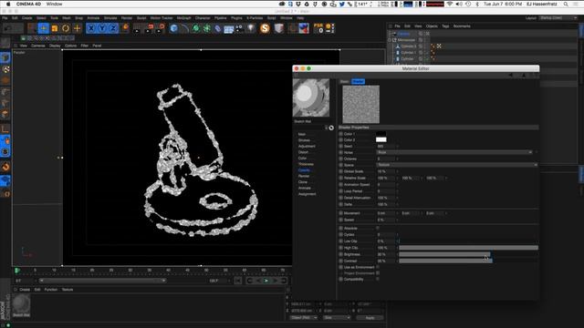Switch to the Thickness material channel
The height and width of the screenshot is (328, 584).
tap(306, 164)
